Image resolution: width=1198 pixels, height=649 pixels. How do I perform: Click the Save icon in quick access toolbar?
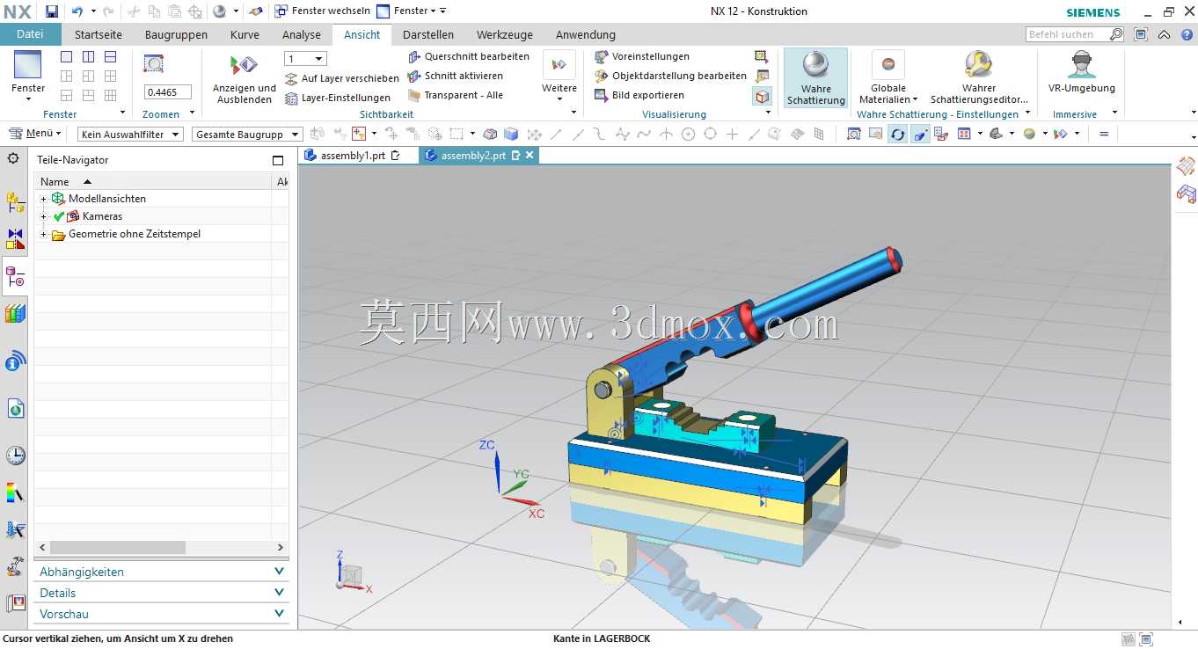point(52,11)
